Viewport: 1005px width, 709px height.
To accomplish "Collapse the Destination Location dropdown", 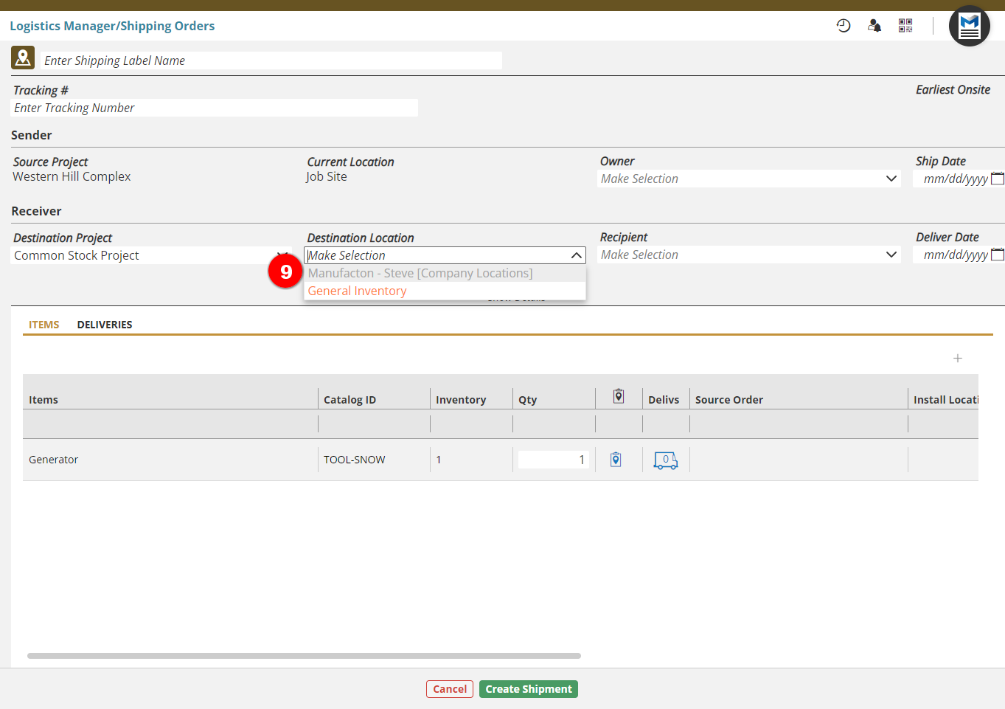I will tap(576, 255).
